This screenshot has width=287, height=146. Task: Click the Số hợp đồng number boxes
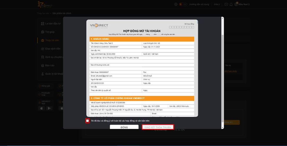coord(181,27)
